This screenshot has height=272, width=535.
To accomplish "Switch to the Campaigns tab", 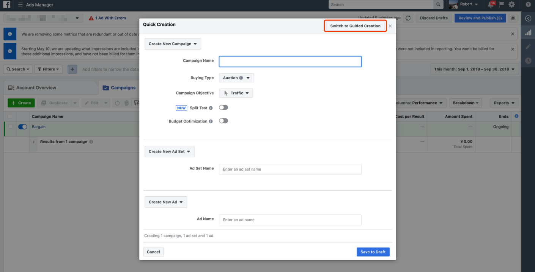I will (119, 88).
